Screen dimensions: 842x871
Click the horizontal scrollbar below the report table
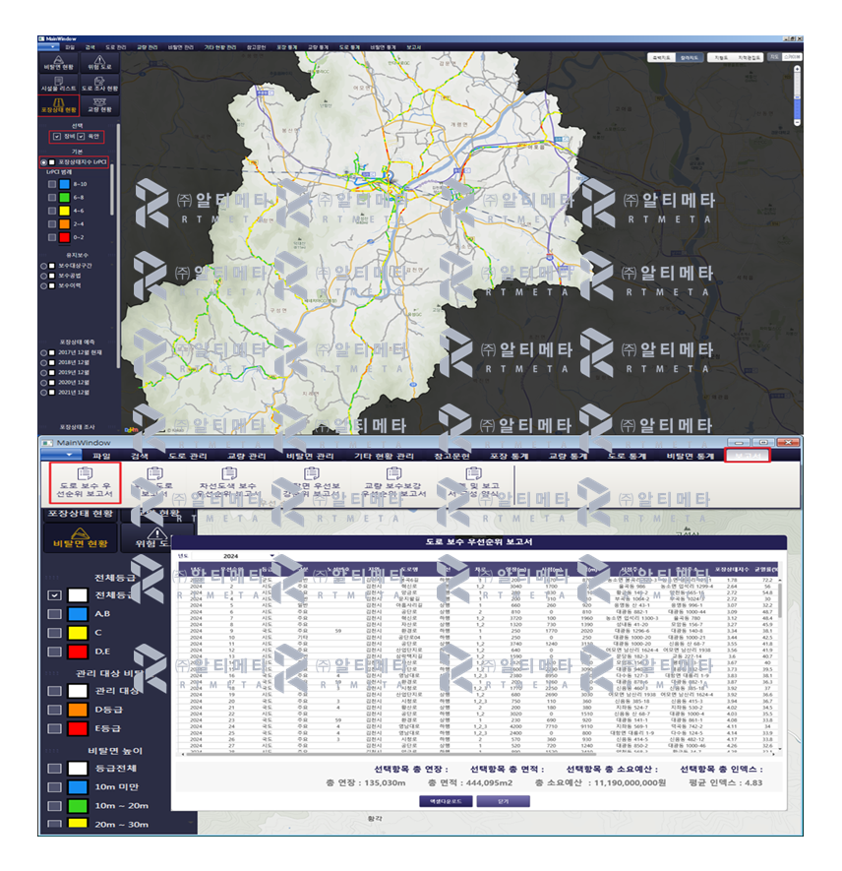[x=443, y=754]
